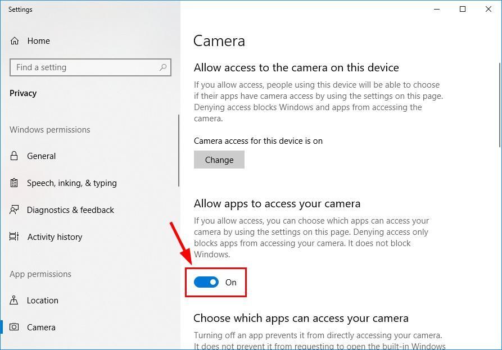
Task: Click the Diagnostics & feedback person icon
Action: 15,210
